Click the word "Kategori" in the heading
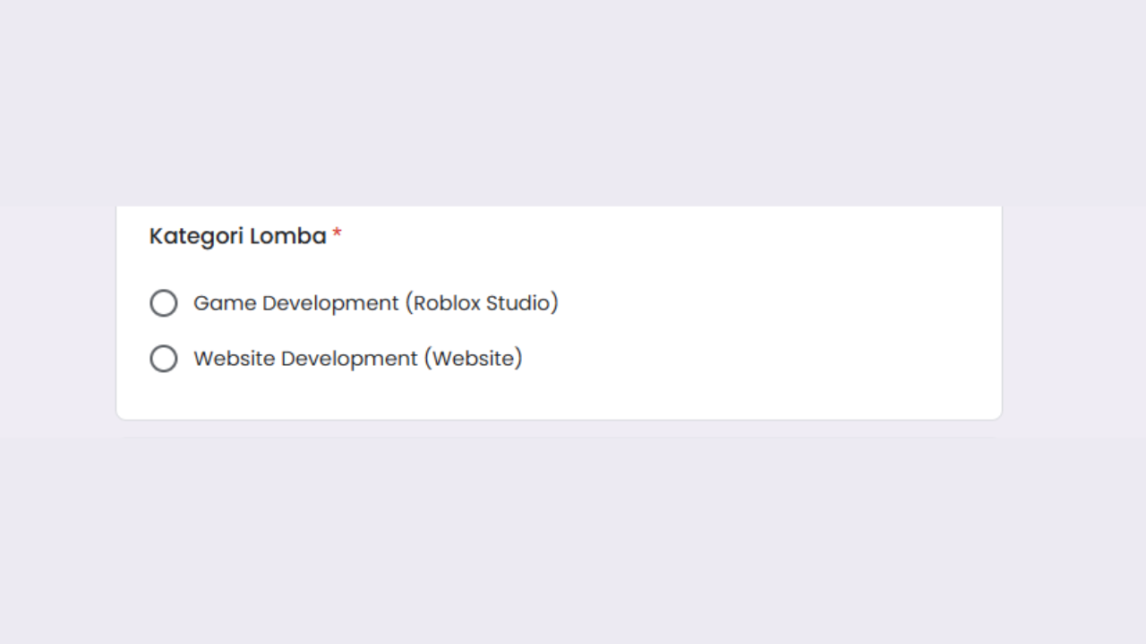 (196, 236)
